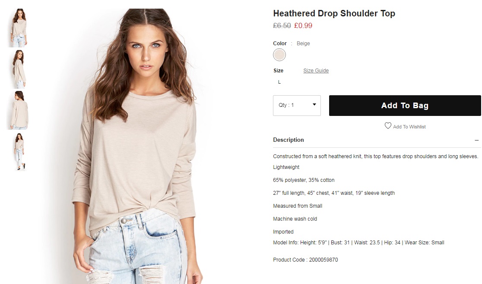View the side-view thumbnail
This screenshot has width=482, height=284.
tap(19, 69)
